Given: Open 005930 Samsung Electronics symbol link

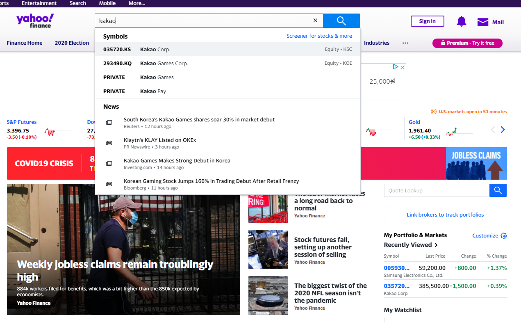Looking at the screenshot, I should [x=396, y=268].
